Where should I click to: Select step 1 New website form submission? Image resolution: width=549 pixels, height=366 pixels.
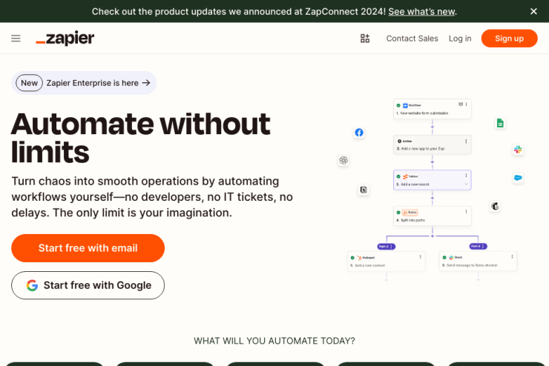[432, 109]
